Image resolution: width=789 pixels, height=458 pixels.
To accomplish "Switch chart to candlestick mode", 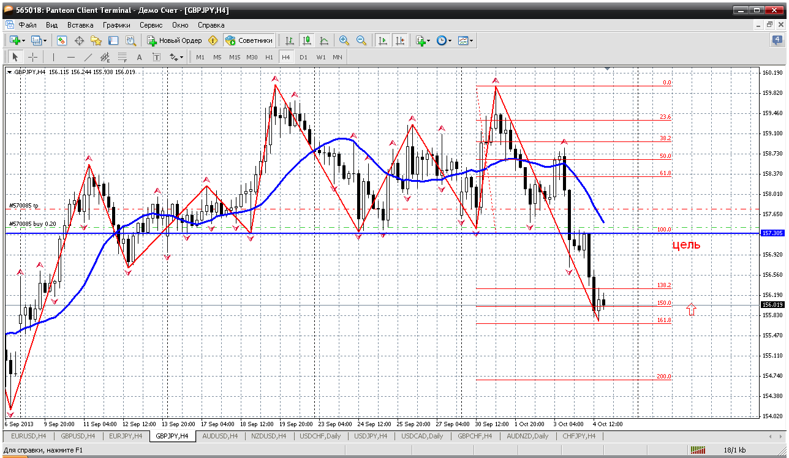I will 307,40.
